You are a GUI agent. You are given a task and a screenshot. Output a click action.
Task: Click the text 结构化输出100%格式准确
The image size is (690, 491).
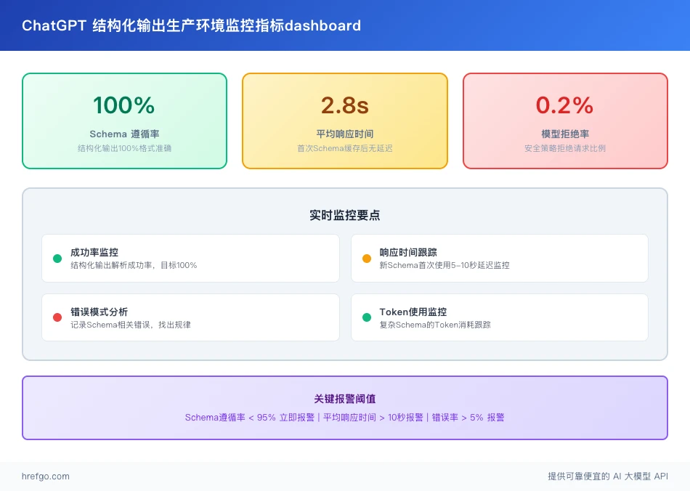click(x=124, y=148)
